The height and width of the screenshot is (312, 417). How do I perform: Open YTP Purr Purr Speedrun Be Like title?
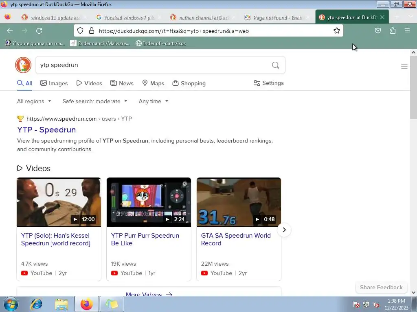point(145,239)
